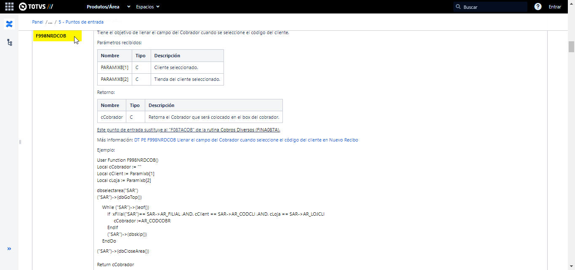Click the Cliente seleccionado. description cell

point(187,67)
